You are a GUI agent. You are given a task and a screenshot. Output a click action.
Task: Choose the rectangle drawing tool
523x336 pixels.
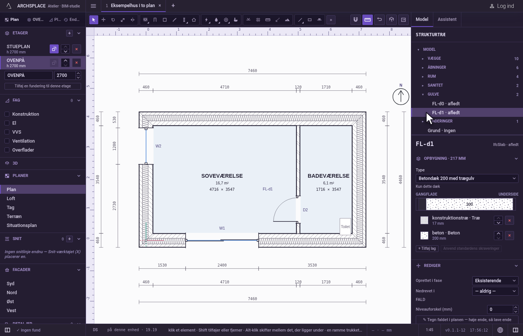310,20
